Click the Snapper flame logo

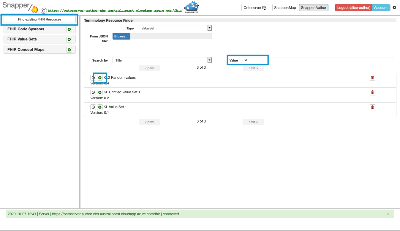coord(35,9)
